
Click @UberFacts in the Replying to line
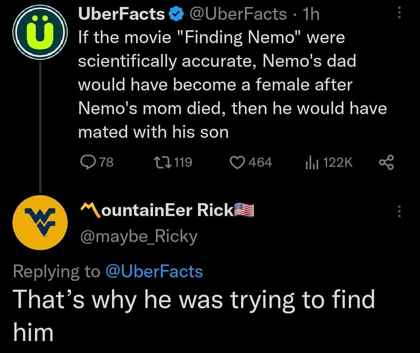point(154,271)
